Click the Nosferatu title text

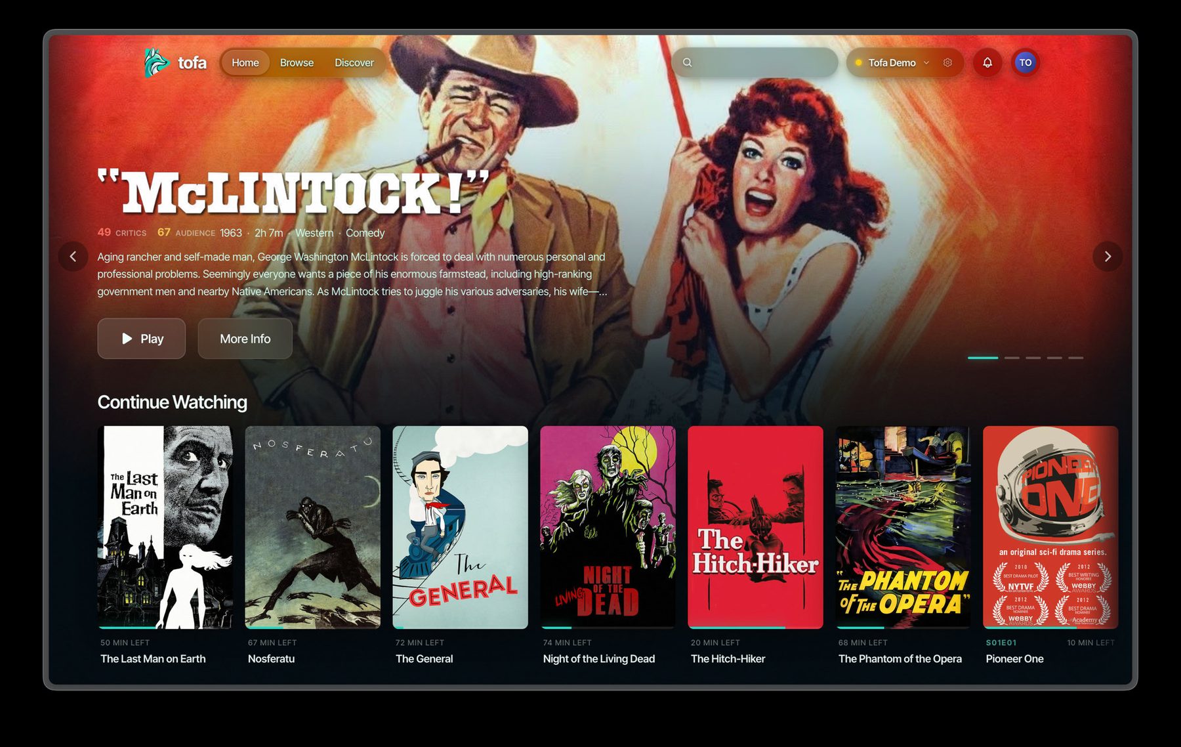[x=272, y=658]
